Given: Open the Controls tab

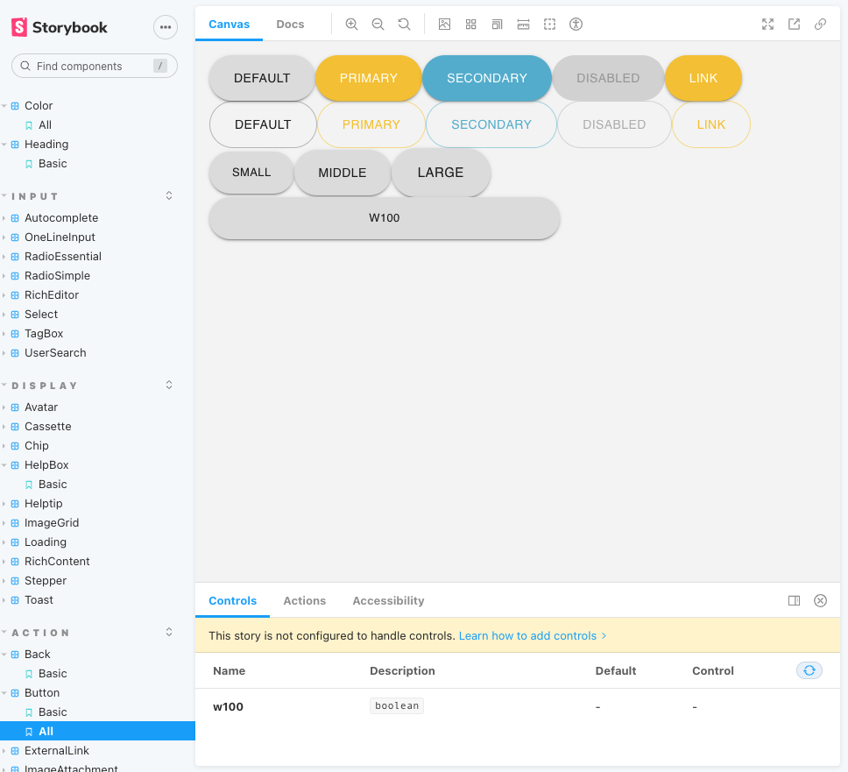Looking at the screenshot, I should [x=232, y=600].
